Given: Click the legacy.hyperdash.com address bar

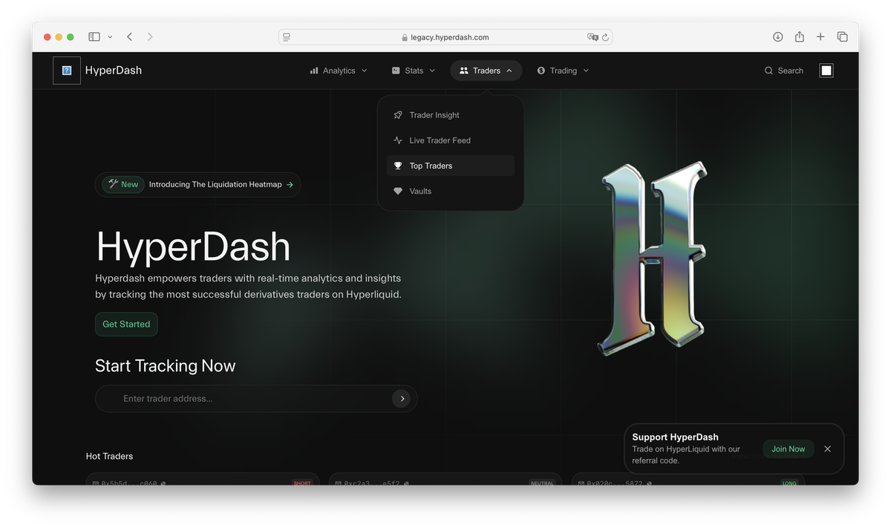Looking at the screenshot, I should (x=446, y=37).
